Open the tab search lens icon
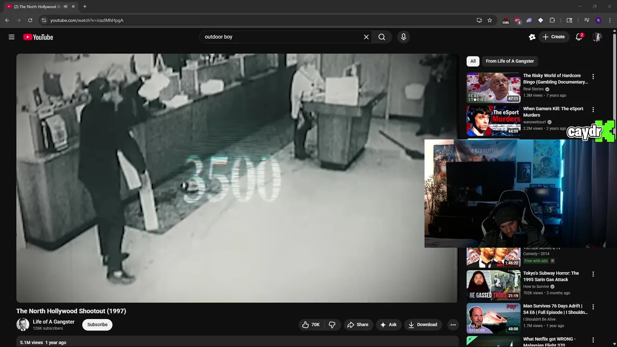The image size is (617, 347). (x=569, y=20)
